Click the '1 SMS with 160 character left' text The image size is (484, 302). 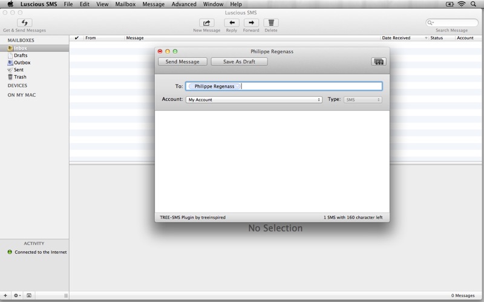point(353,217)
